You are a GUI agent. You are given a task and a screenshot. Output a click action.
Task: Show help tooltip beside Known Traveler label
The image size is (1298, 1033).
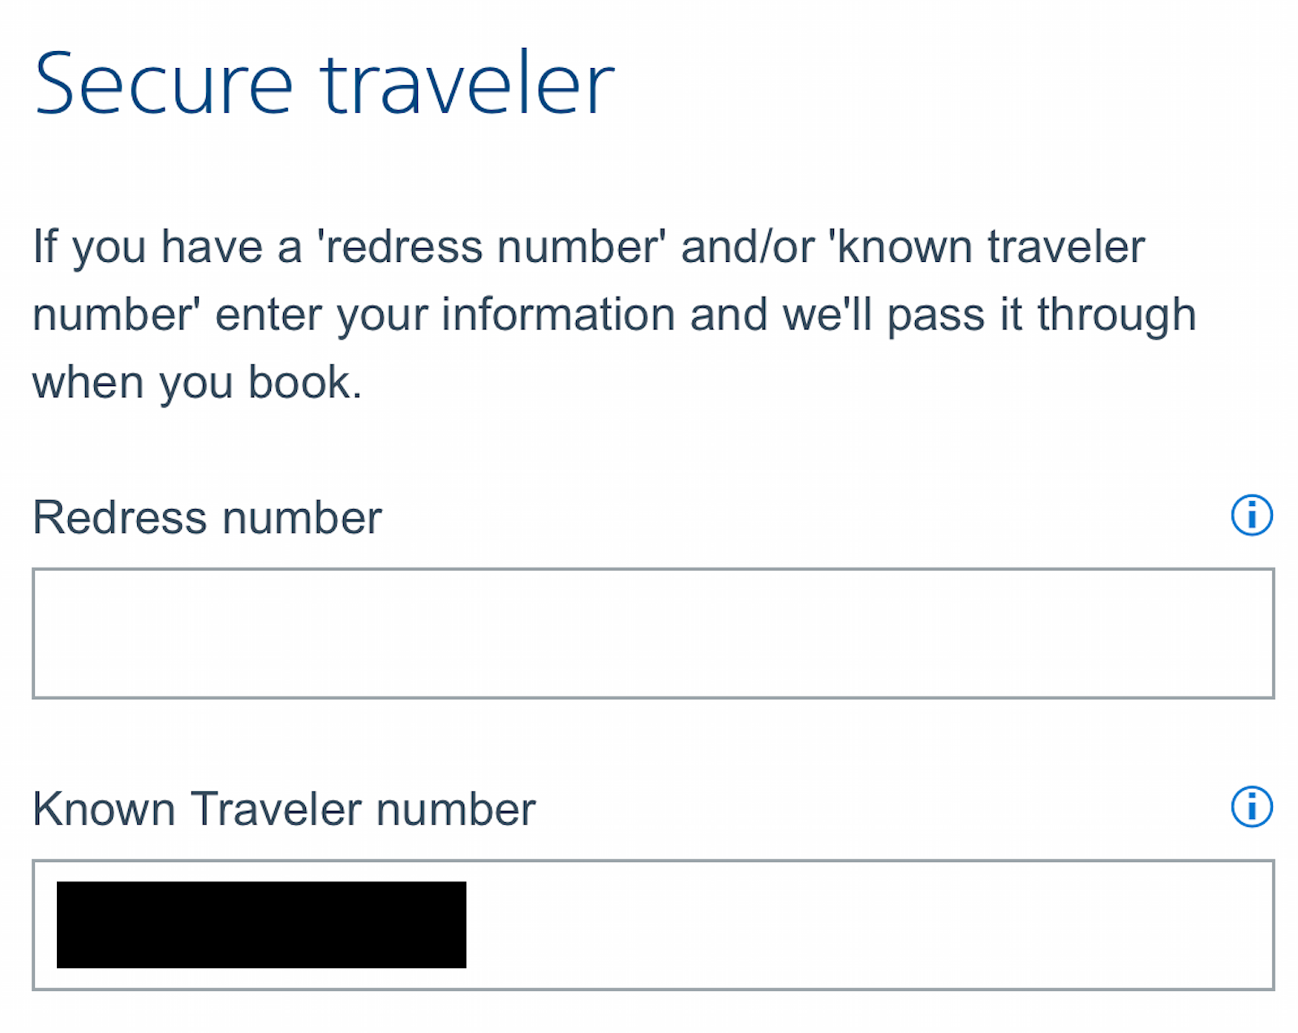click(x=1252, y=808)
